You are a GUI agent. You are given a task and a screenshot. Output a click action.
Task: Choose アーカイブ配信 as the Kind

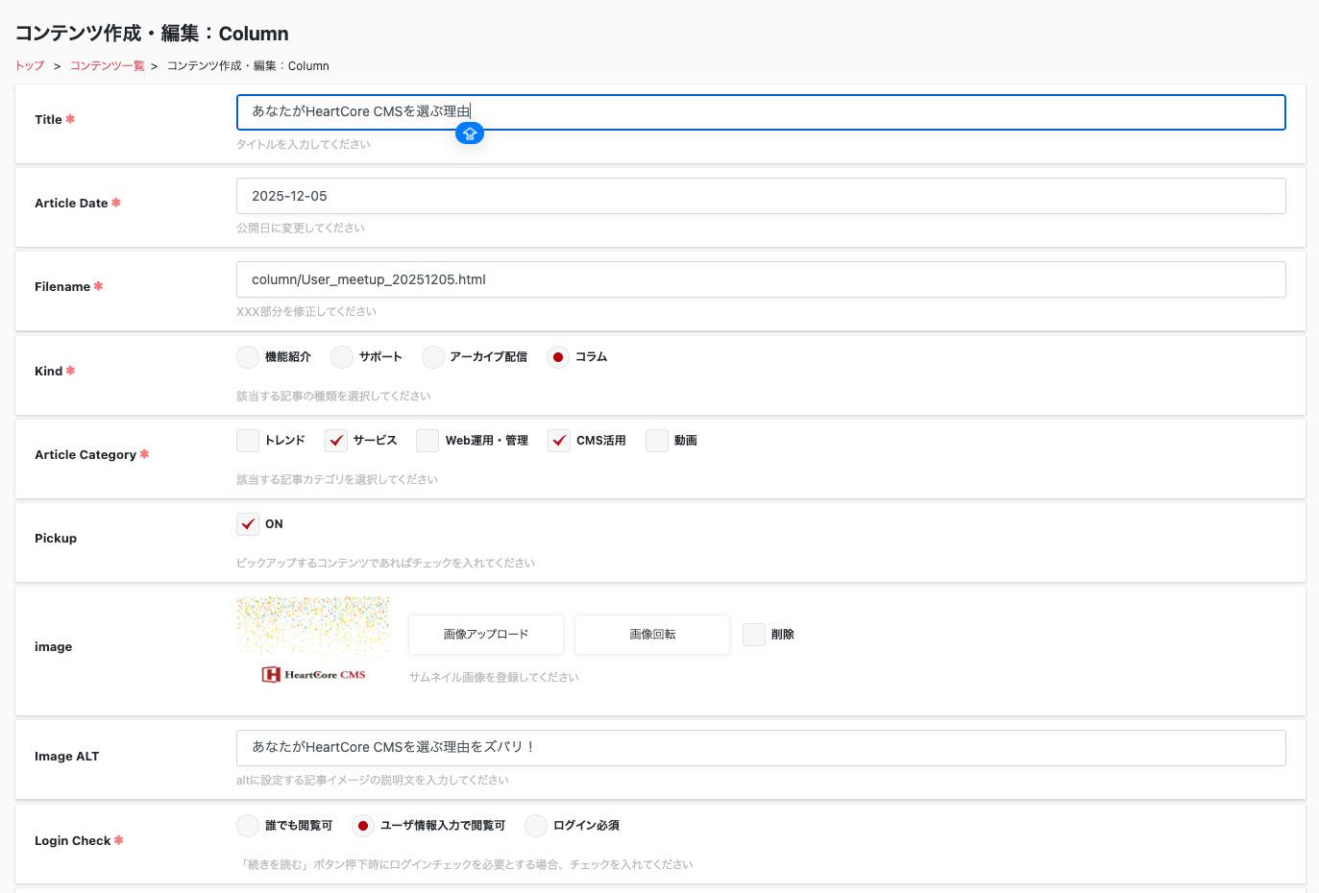tap(433, 357)
